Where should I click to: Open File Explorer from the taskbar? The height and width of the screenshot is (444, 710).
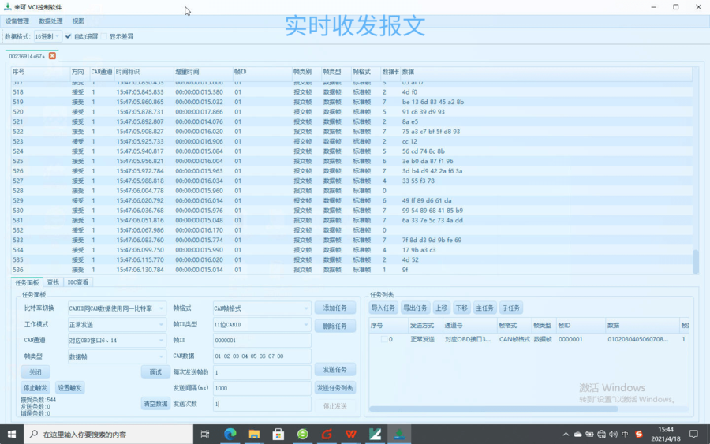[254, 434]
